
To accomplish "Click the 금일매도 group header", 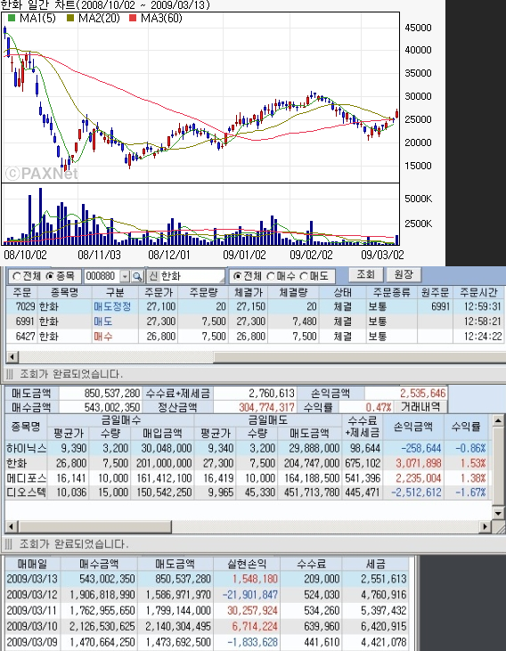I will (x=268, y=419).
